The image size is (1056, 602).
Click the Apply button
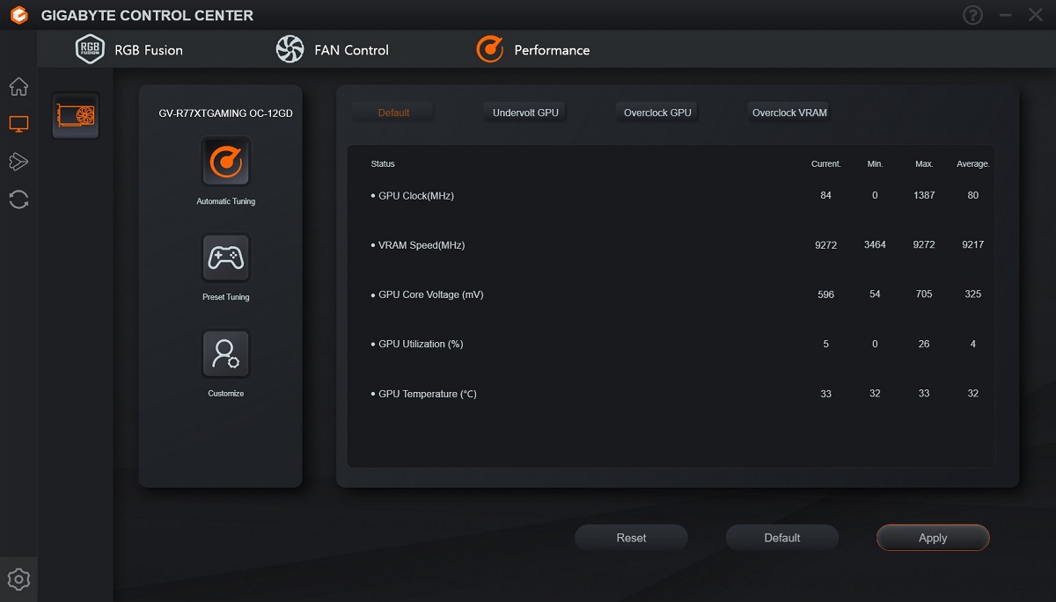point(933,538)
